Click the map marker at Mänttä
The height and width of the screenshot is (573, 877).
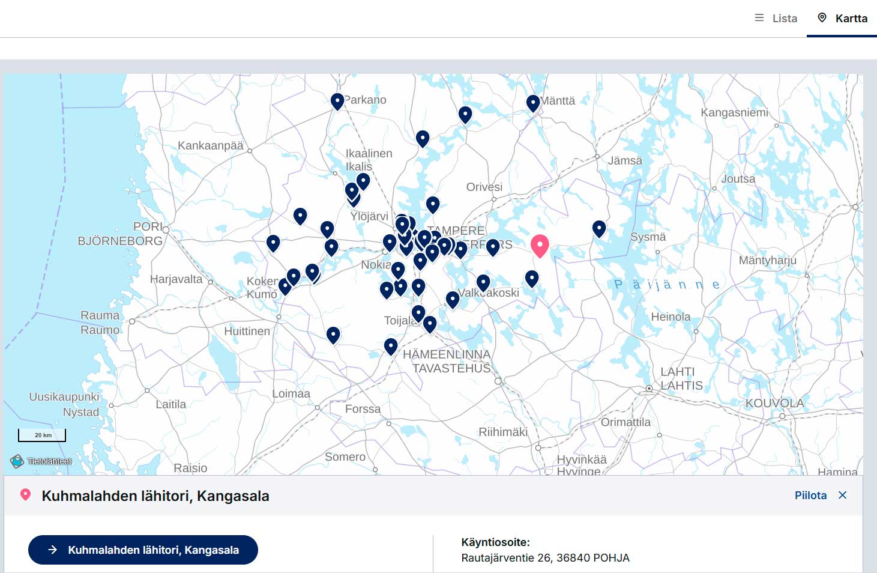coord(532,103)
